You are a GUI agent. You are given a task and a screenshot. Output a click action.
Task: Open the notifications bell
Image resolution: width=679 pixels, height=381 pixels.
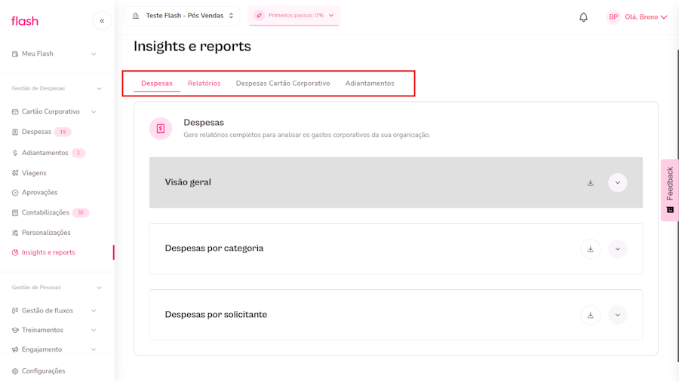583,17
